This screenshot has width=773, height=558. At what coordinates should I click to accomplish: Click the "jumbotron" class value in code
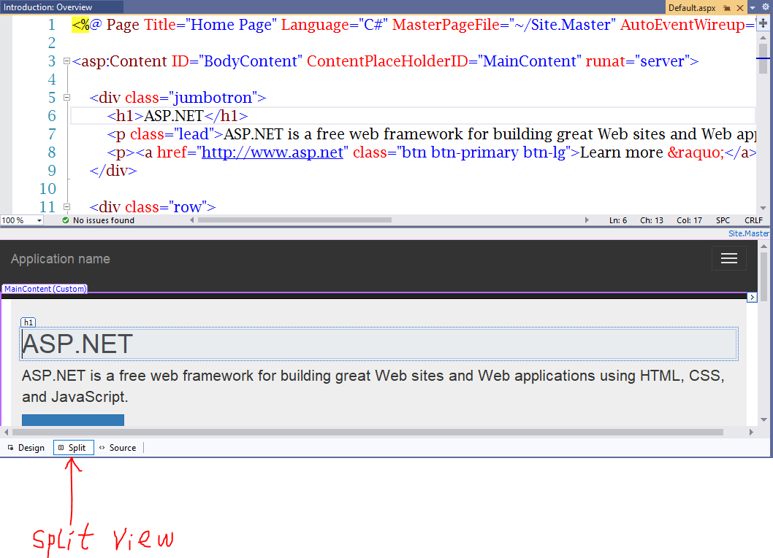point(213,98)
